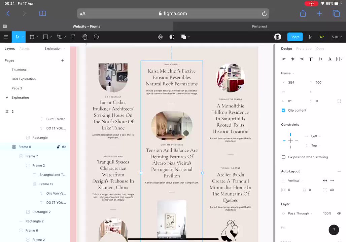Click the independent corners icon
346x242 pixels.
[x=339, y=101]
